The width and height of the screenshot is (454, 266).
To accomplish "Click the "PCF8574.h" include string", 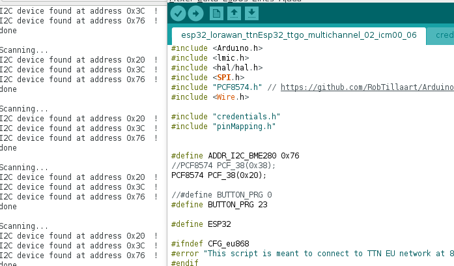I will point(237,87).
